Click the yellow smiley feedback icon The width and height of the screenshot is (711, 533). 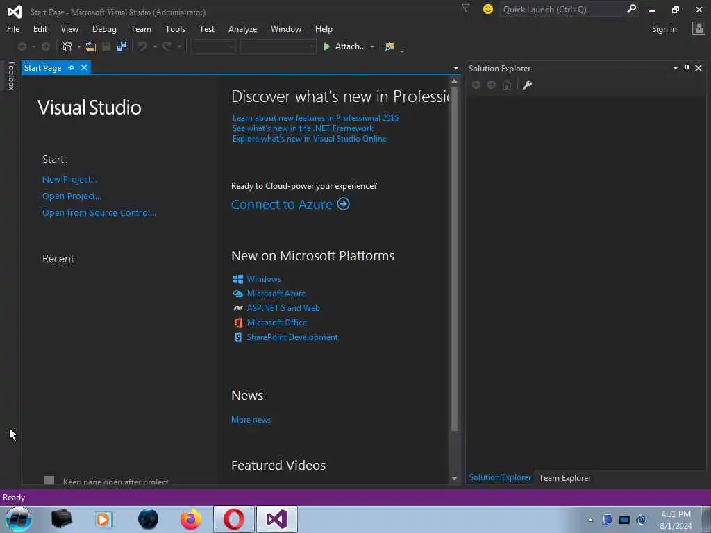tap(488, 9)
